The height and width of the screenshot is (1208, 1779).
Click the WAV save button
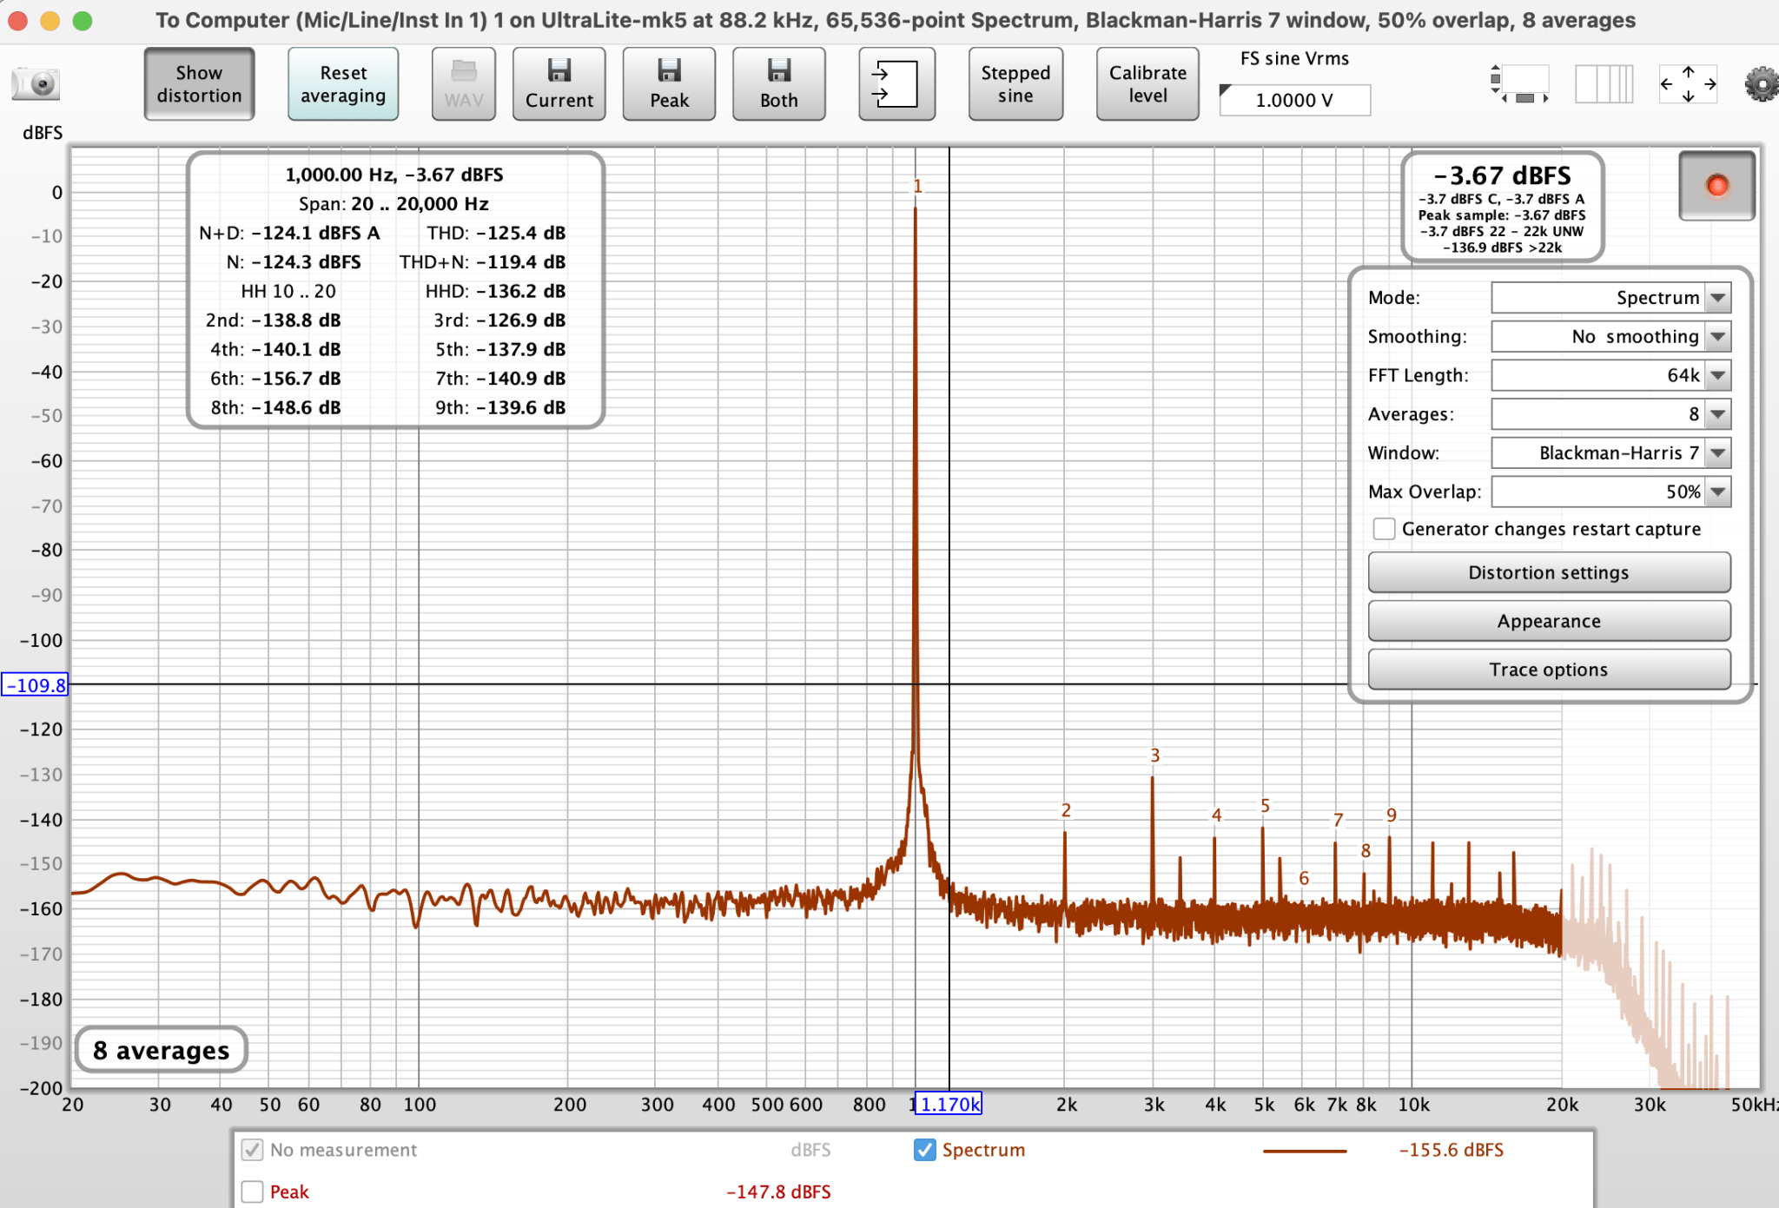click(464, 84)
